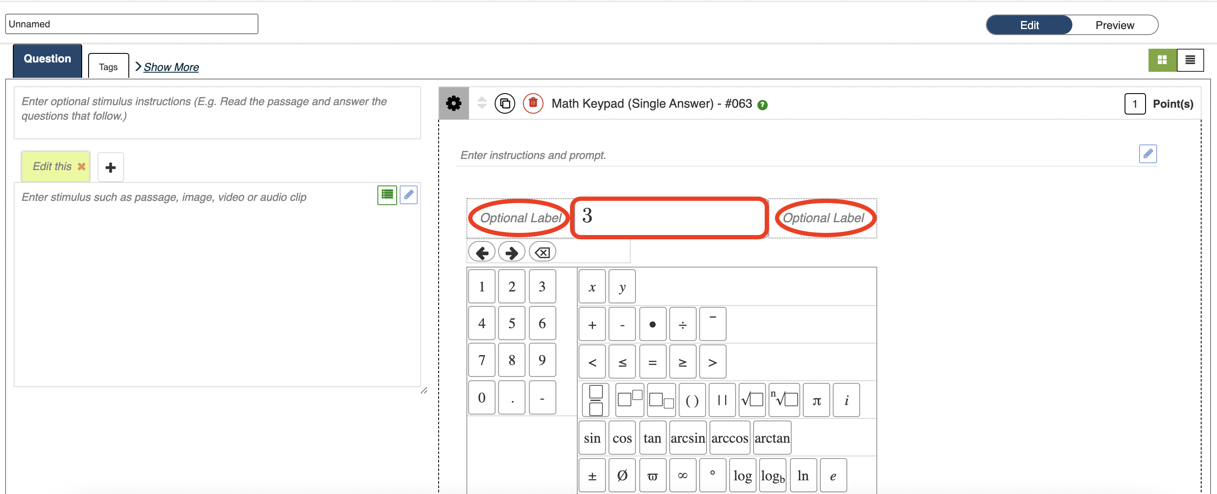
Task: Open the Tags tab
Action: tap(108, 67)
